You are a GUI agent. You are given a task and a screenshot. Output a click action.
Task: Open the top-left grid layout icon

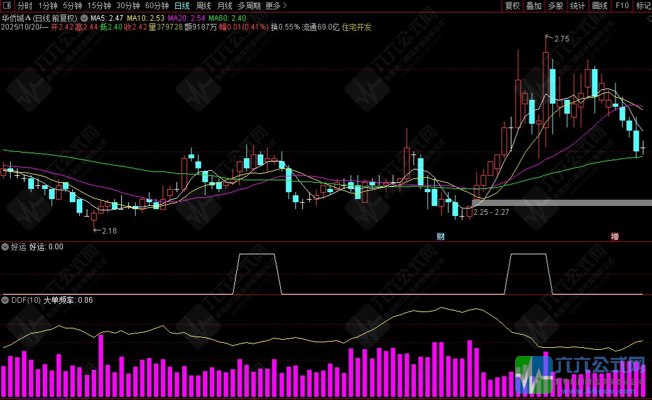[6, 6]
